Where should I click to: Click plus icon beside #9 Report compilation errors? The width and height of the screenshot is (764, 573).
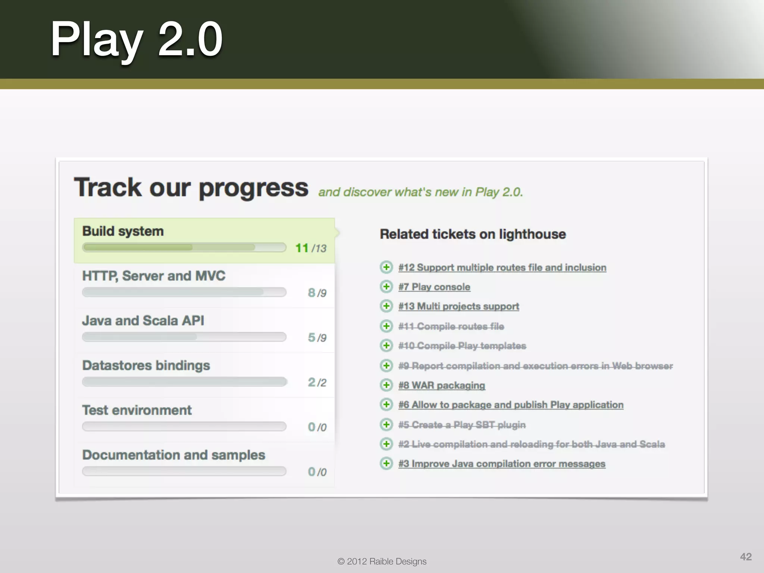click(386, 366)
